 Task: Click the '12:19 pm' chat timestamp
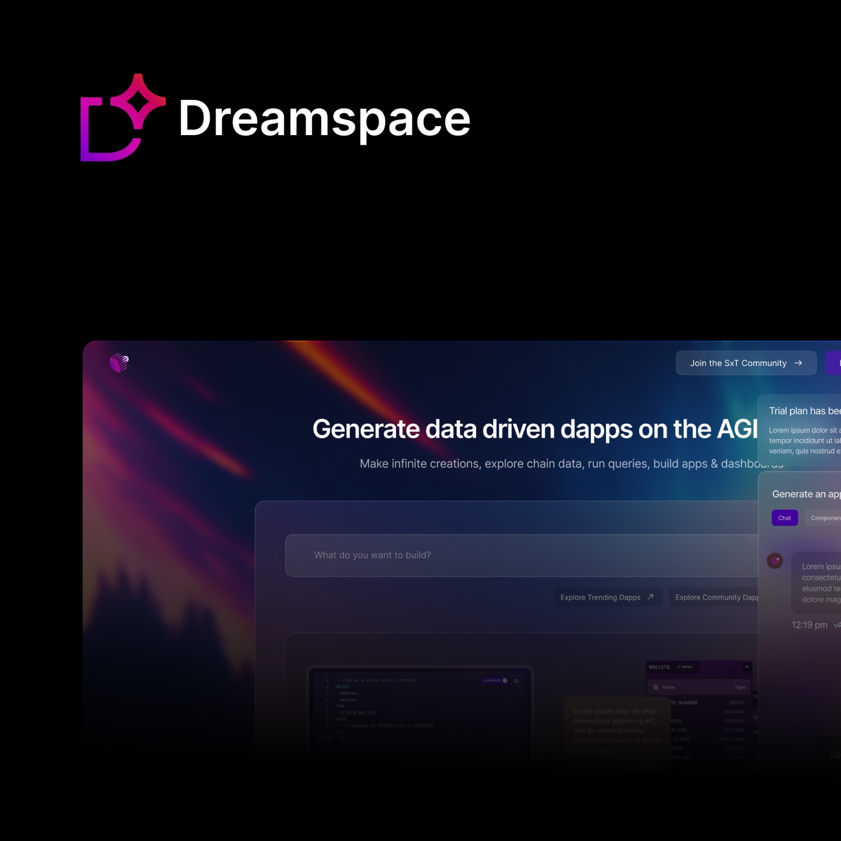[x=809, y=625]
